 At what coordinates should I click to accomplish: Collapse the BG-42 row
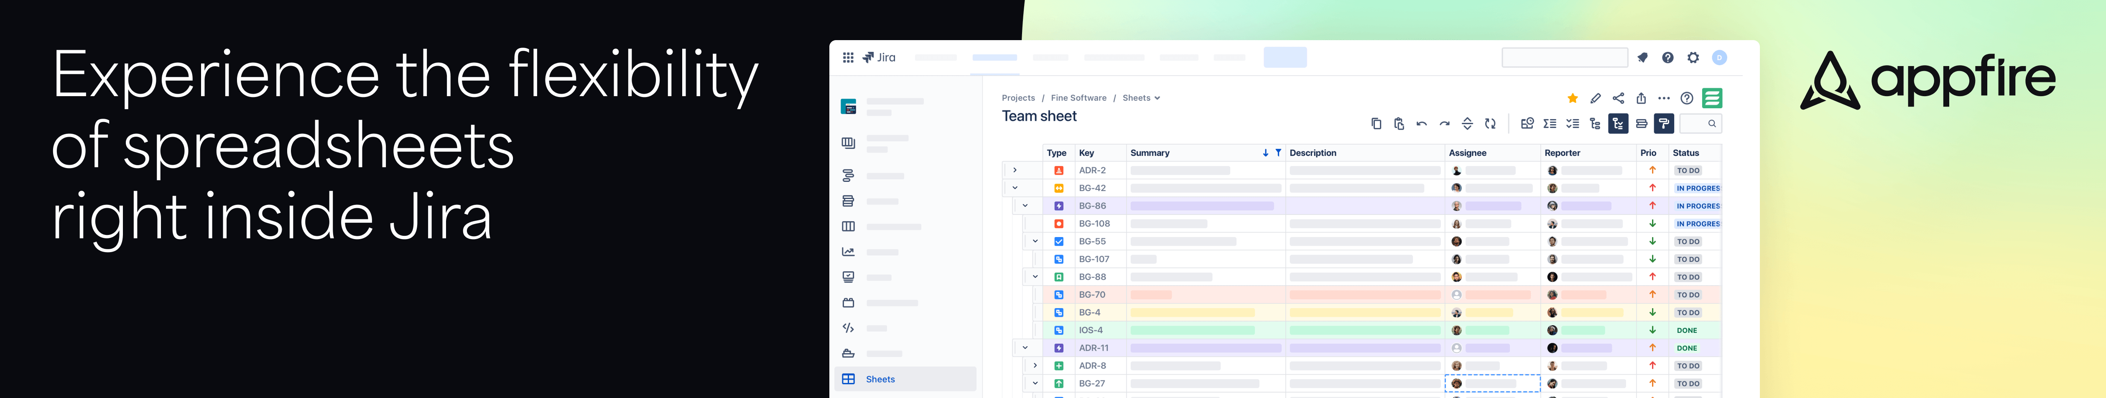(x=1015, y=188)
